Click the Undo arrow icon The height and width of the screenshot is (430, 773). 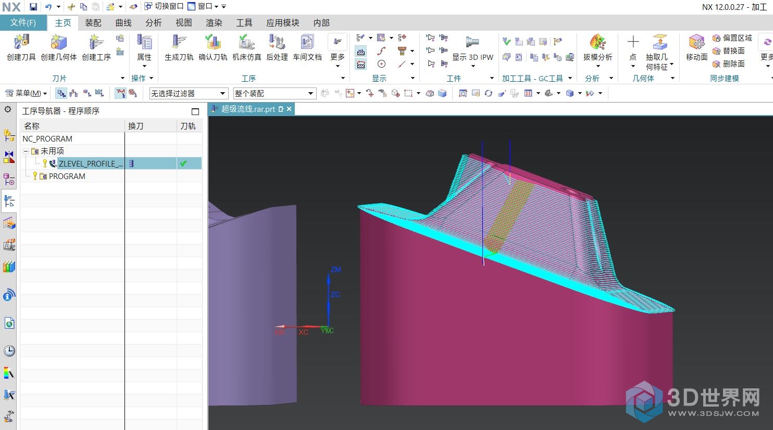tap(48, 7)
